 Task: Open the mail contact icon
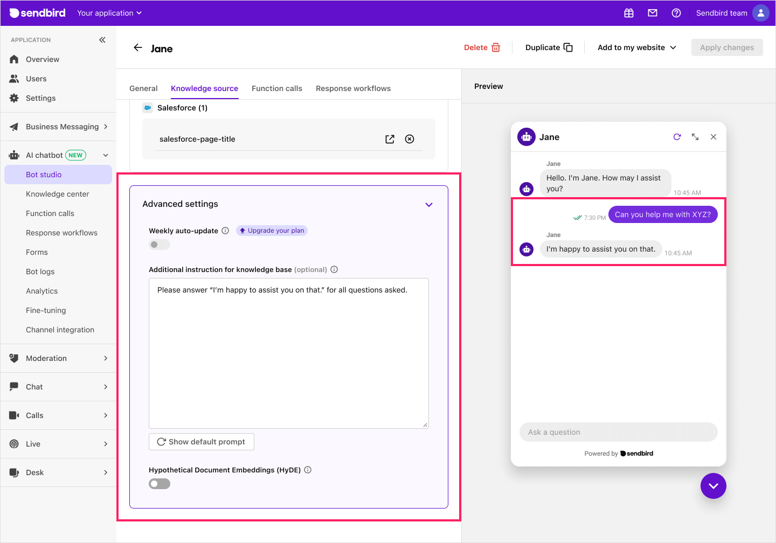click(x=653, y=13)
